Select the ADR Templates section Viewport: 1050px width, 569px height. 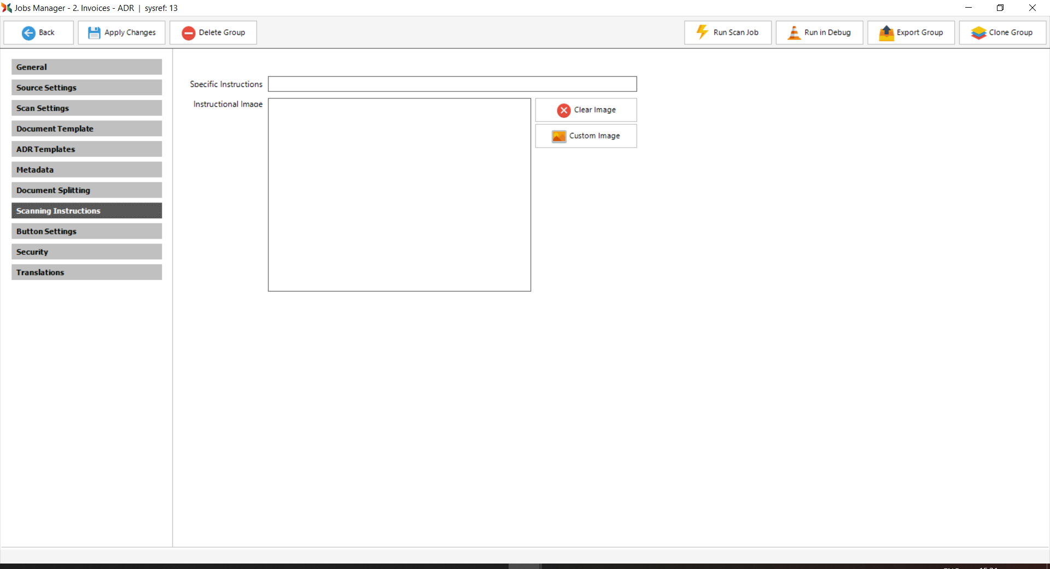86,149
